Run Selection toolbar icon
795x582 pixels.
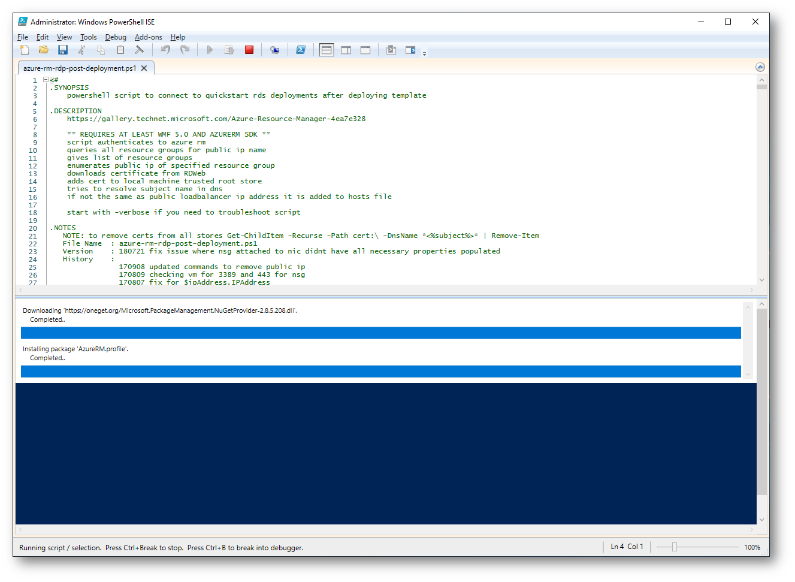[x=229, y=50]
